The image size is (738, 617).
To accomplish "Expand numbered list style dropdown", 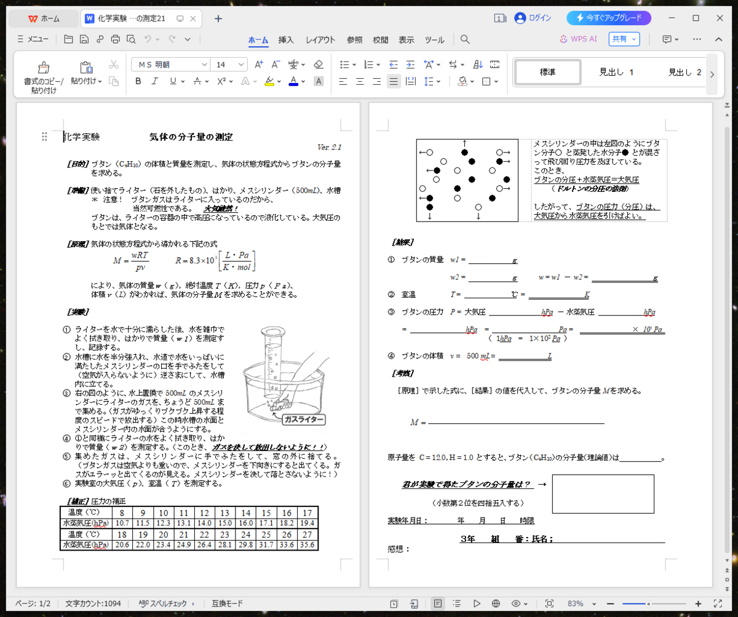I will click(379, 64).
